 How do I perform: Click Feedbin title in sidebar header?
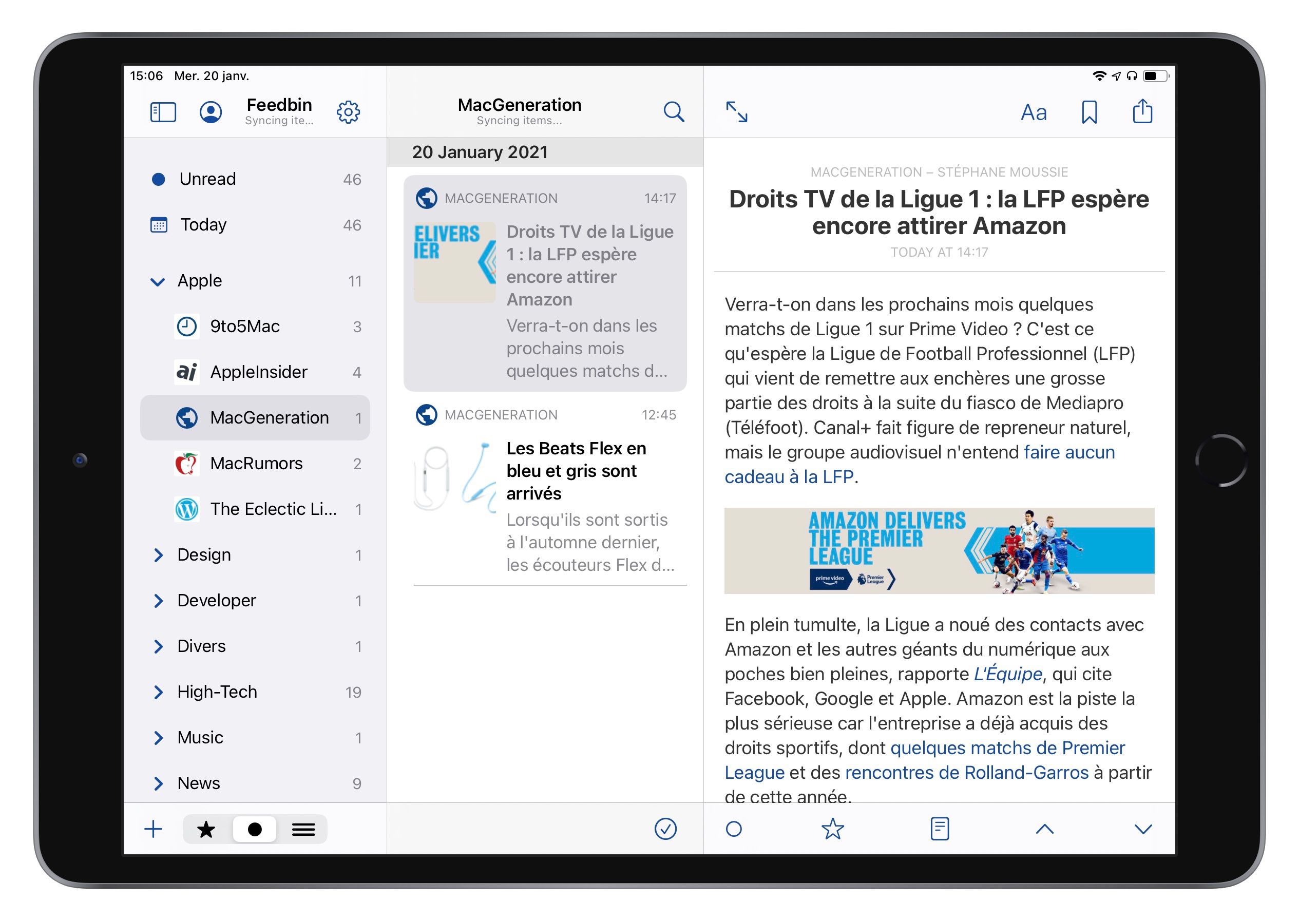279,105
